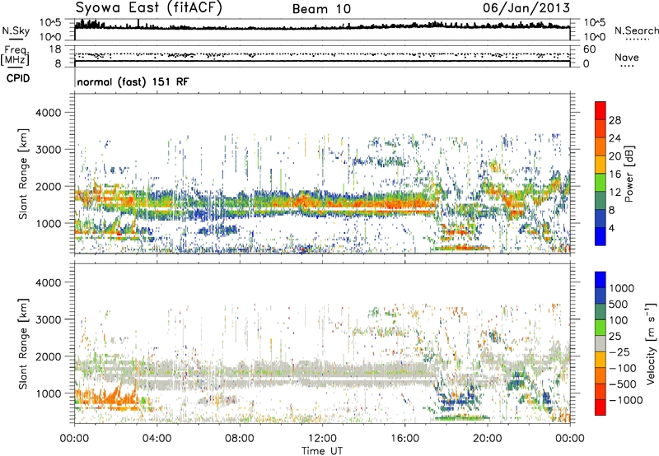Select the "CPID" row label
659x456 pixels.
[x=18, y=78]
